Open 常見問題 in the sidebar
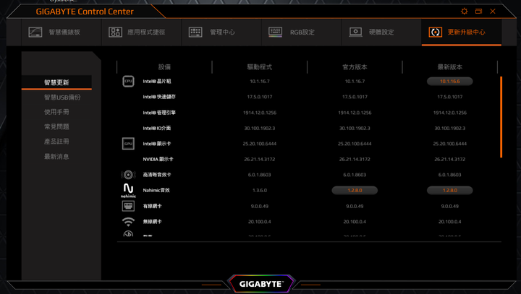The image size is (521, 294). (x=56, y=126)
